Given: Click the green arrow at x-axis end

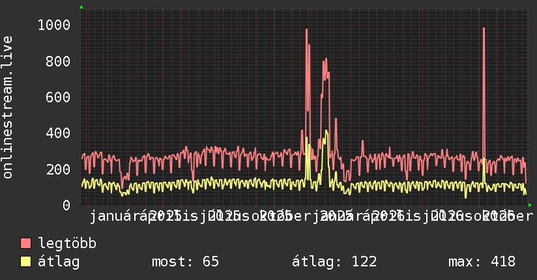Looking at the screenshot, I should click(530, 205).
